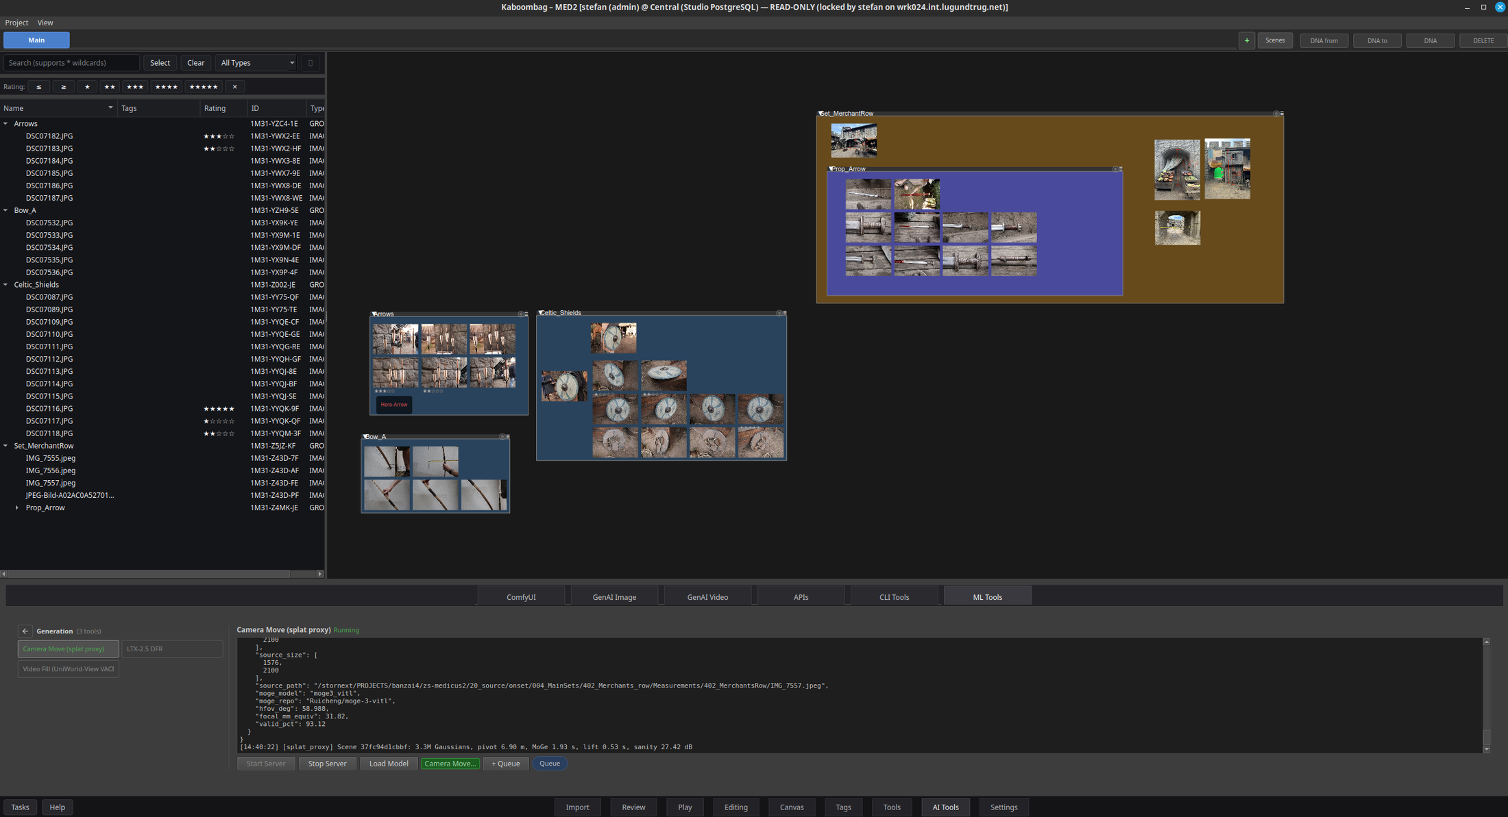The image size is (1508, 817).
Task: Set DSC07182.JPG rating stars in list
Action: click(219, 136)
